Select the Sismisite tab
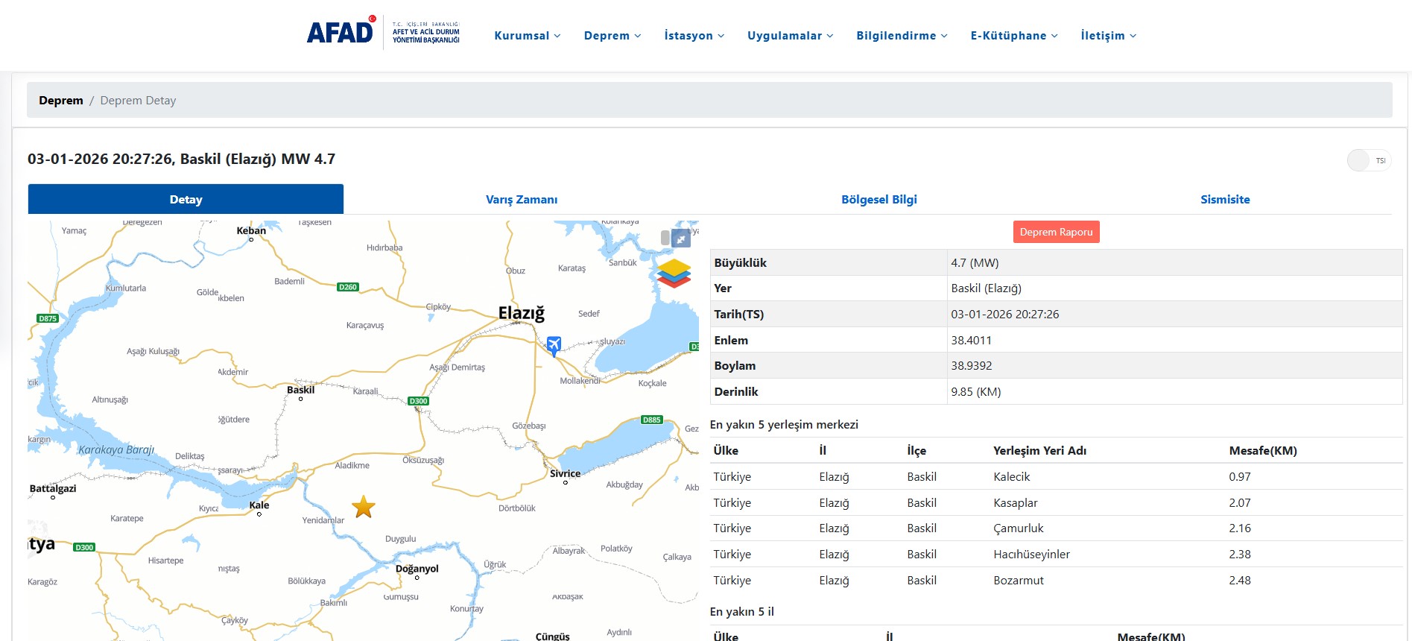This screenshot has width=1412, height=641. pyautogui.click(x=1224, y=200)
